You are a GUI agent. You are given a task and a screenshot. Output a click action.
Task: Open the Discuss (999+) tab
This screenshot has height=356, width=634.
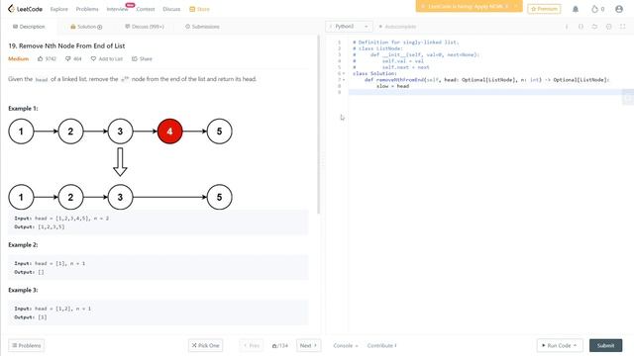tap(145, 27)
